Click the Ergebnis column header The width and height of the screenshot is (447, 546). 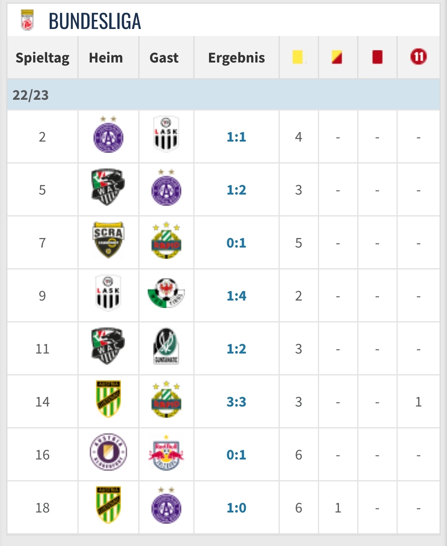point(236,58)
